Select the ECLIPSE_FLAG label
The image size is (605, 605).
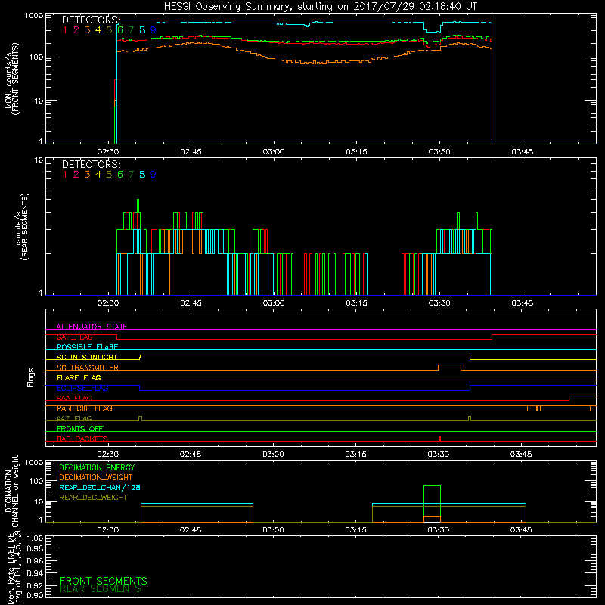(x=82, y=388)
